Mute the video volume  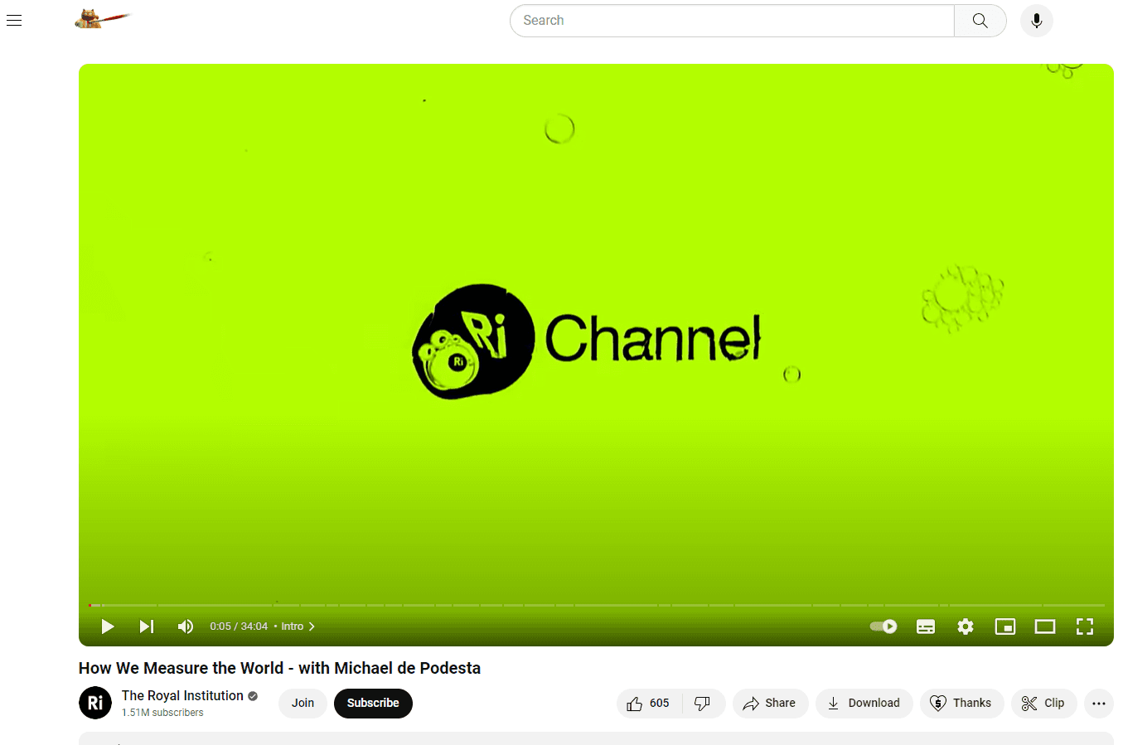pos(186,626)
